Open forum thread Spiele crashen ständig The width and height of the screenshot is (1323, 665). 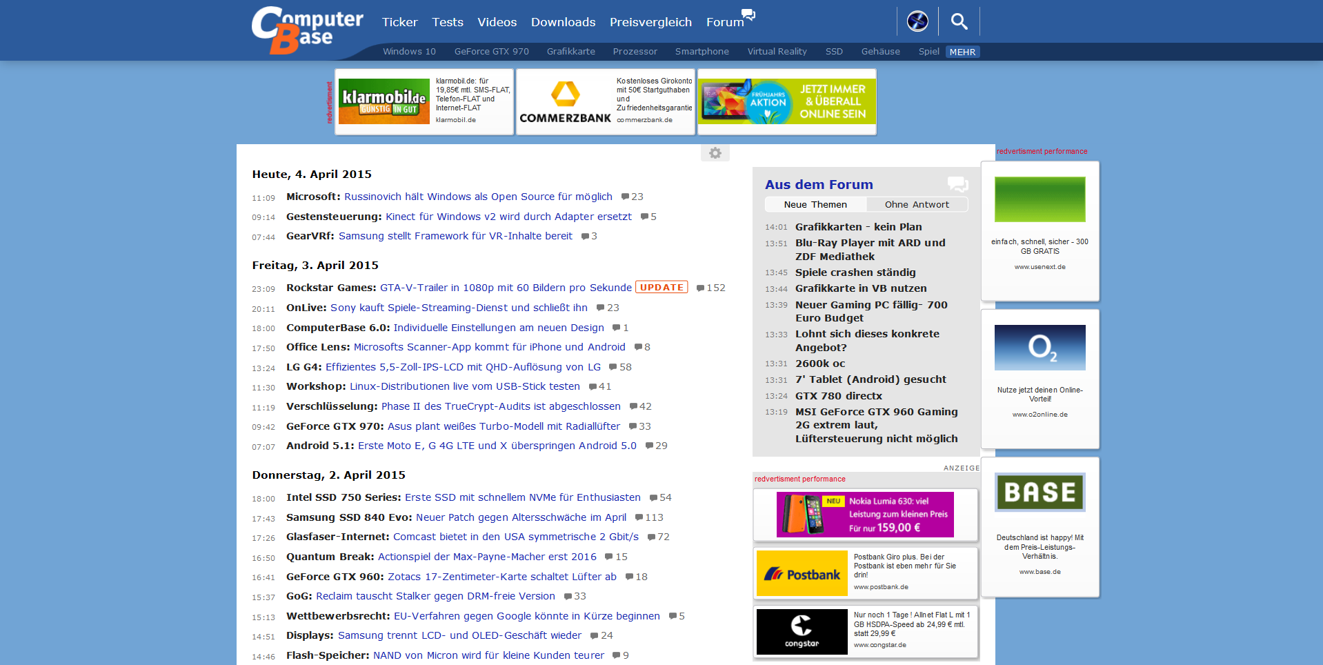855,272
